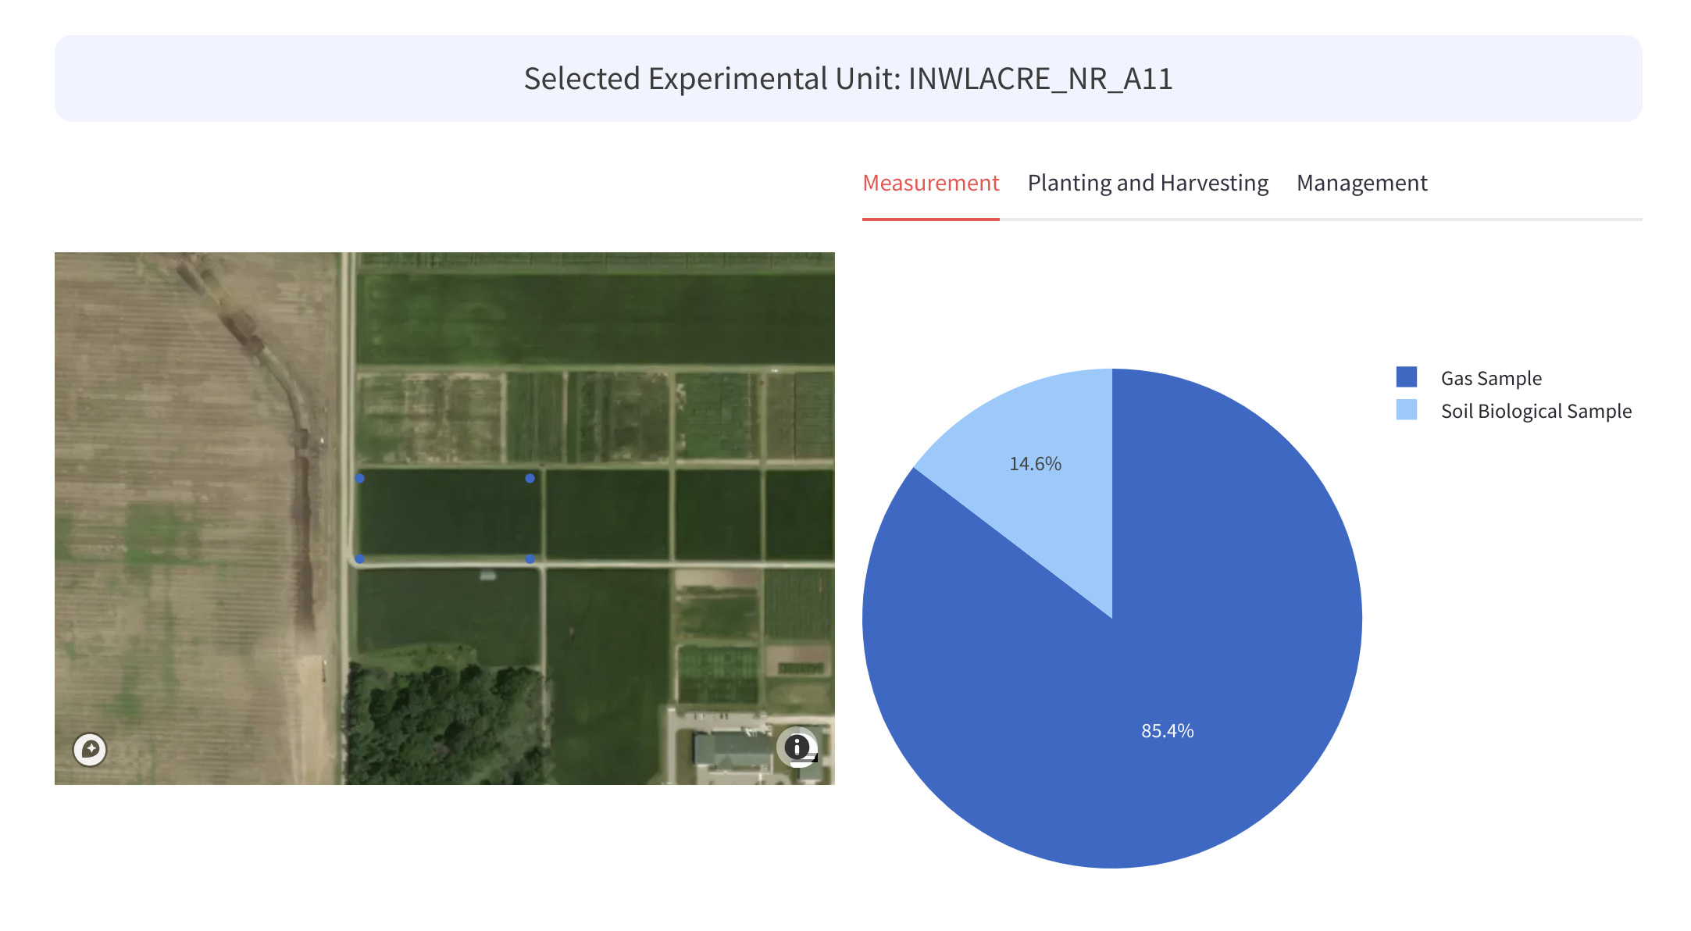The width and height of the screenshot is (1691, 931).
Task: Click inside the plot bounded by blue markers
Action: [445, 518]
